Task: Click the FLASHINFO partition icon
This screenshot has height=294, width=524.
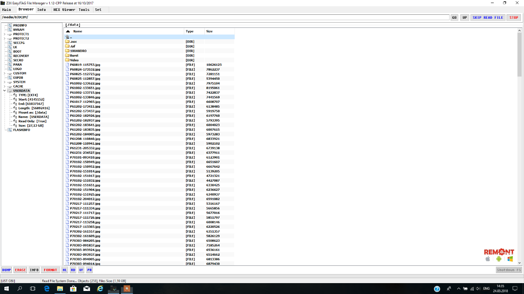Action: pos(10,130)
